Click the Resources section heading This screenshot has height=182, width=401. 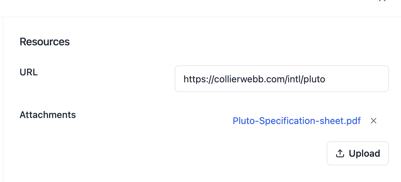click(x=45, y=42)
